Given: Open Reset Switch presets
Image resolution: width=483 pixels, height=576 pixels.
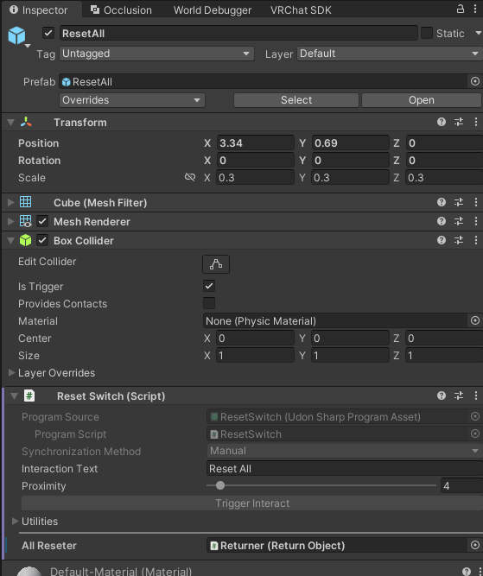Looking at the screenshot, I should point(459,396).
